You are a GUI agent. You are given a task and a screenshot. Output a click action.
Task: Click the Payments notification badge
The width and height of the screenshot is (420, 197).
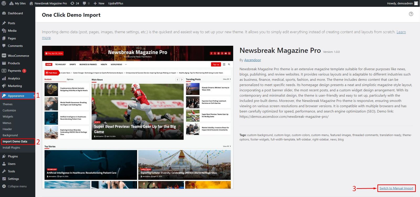(x=24, y=71)
